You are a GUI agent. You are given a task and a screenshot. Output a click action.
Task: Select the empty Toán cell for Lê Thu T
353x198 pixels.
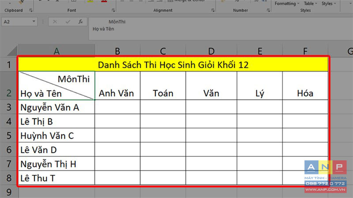pyautogui.click(x=163, y=178)
